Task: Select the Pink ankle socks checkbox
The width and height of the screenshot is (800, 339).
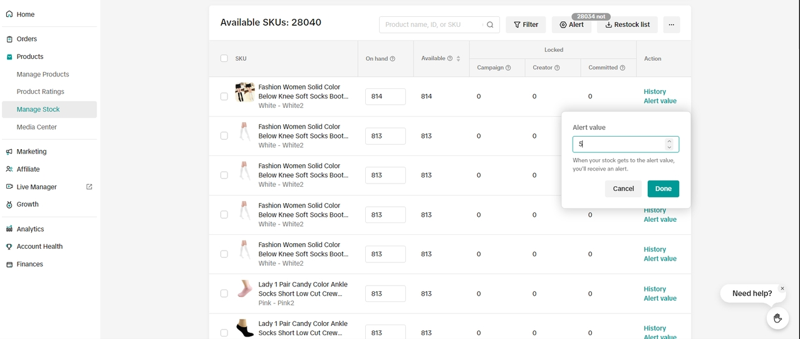Action: [x=224, y=293]
